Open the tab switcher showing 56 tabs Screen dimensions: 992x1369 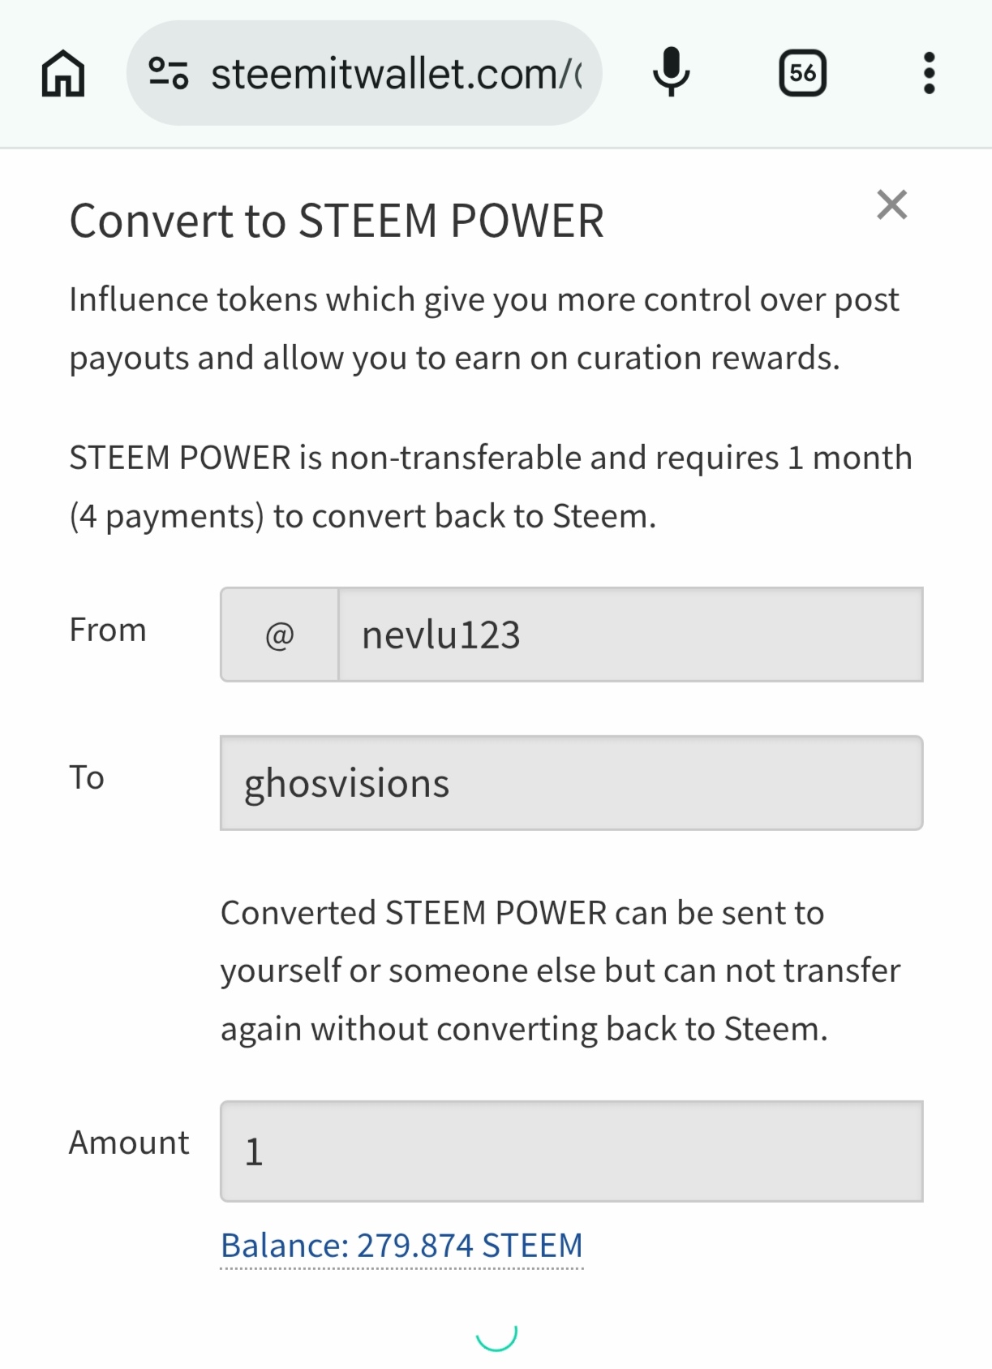point(802,73)
